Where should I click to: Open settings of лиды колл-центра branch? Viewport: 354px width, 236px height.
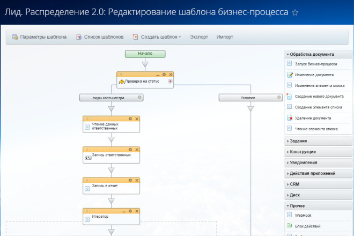[x=139, y=97]
